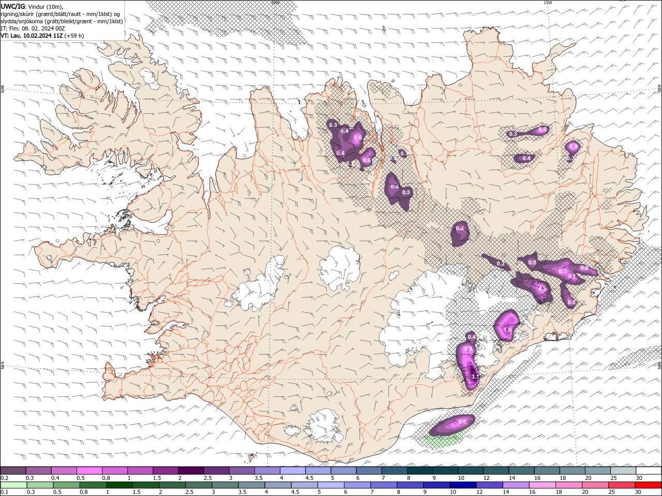Screen dimensions: 662x496
Task: Pick the lower blue swatch starting at 9
Action: click(437, 485)
